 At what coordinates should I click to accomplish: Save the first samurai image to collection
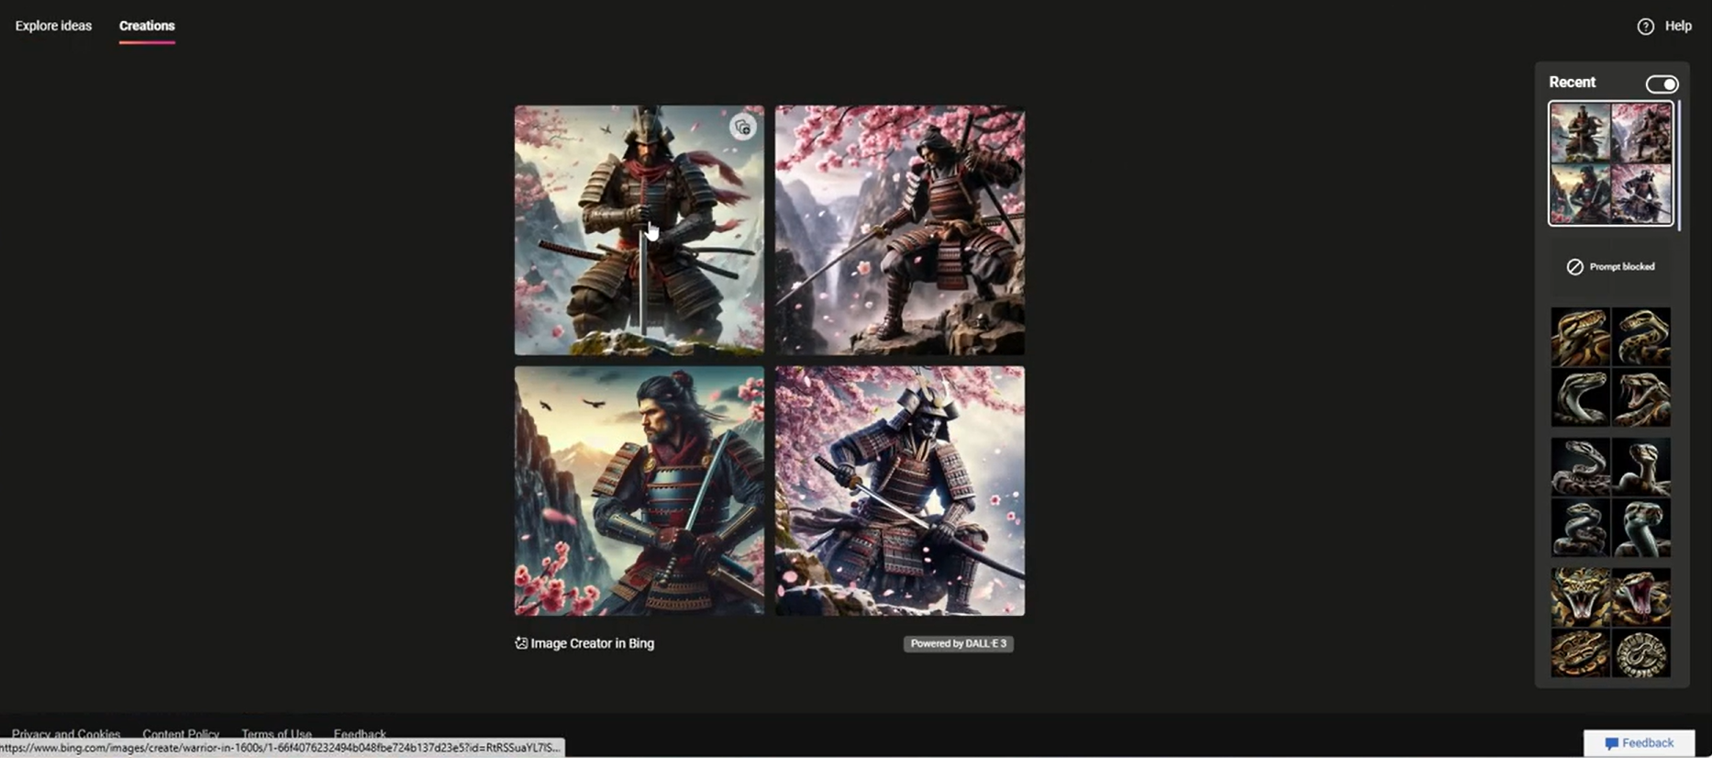(742, 128)
